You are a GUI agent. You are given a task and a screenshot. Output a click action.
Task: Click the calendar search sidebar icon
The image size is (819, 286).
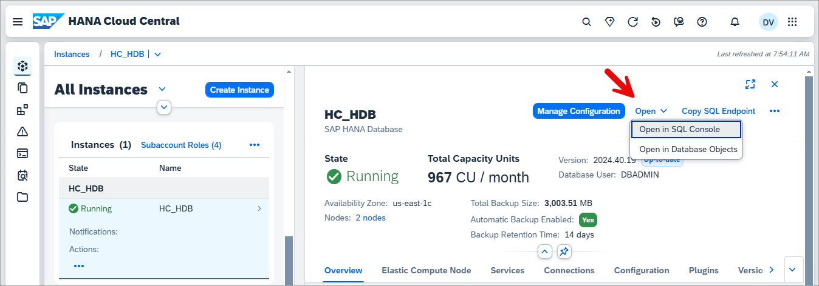pos(22,175)
